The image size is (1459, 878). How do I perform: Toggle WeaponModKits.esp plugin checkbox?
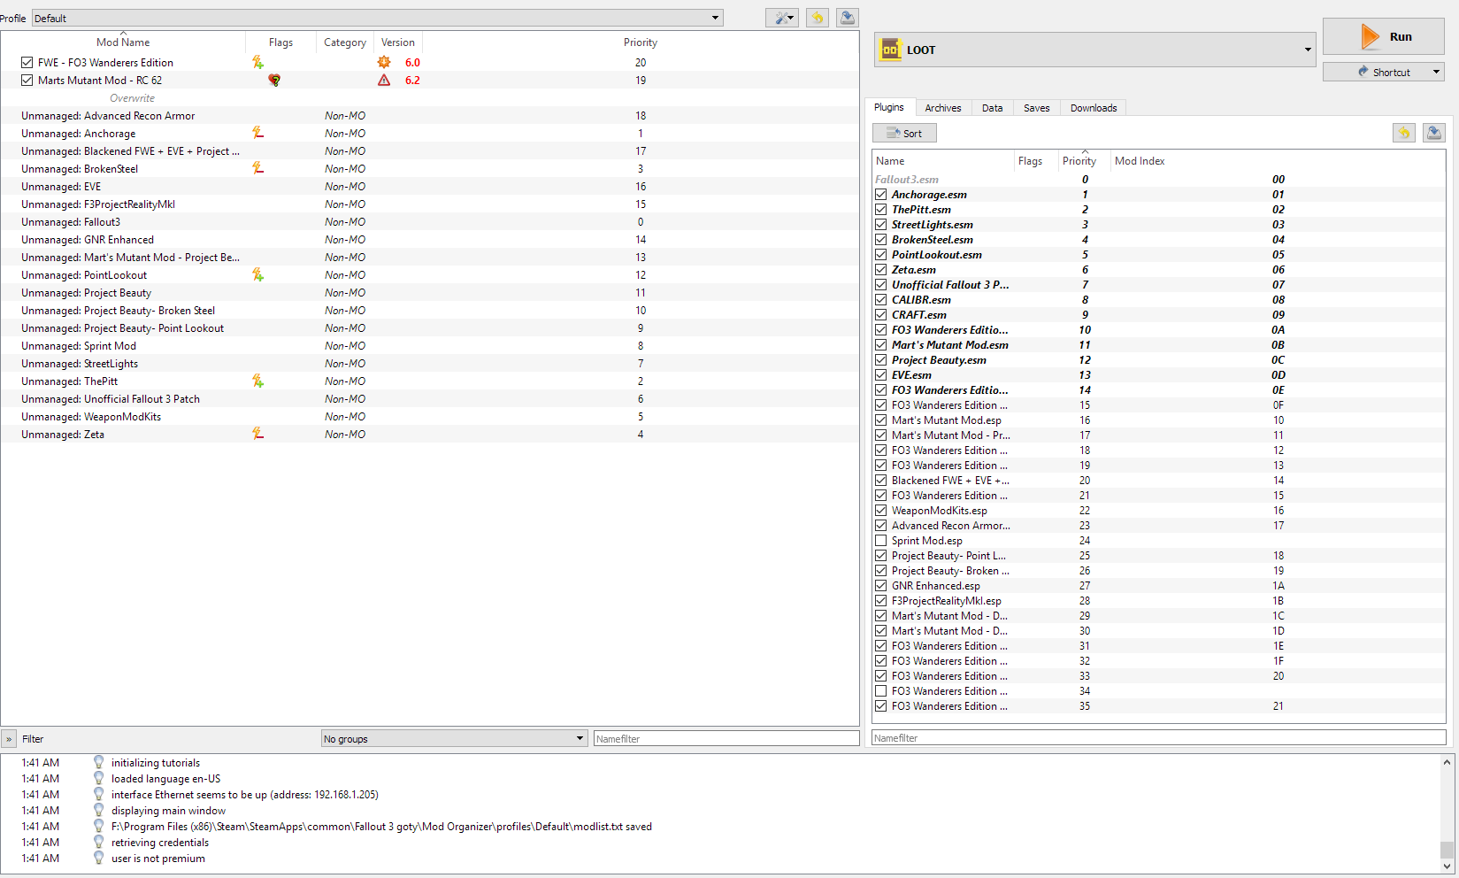[x=880, y=511]
